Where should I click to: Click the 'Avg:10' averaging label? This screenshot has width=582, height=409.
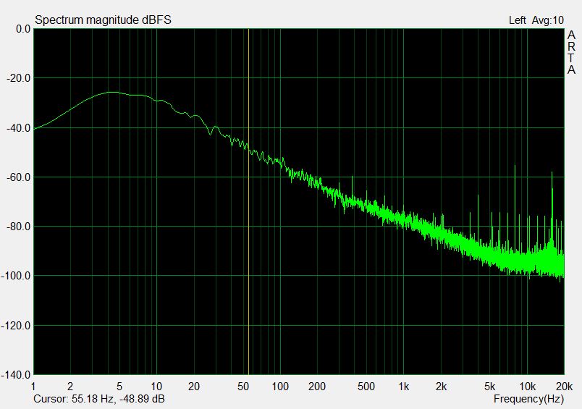click(547, 20)
